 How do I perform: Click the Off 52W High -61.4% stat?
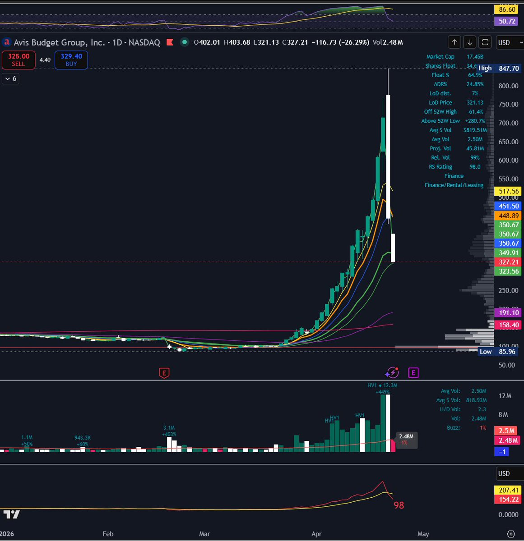[x=454, y=112]
